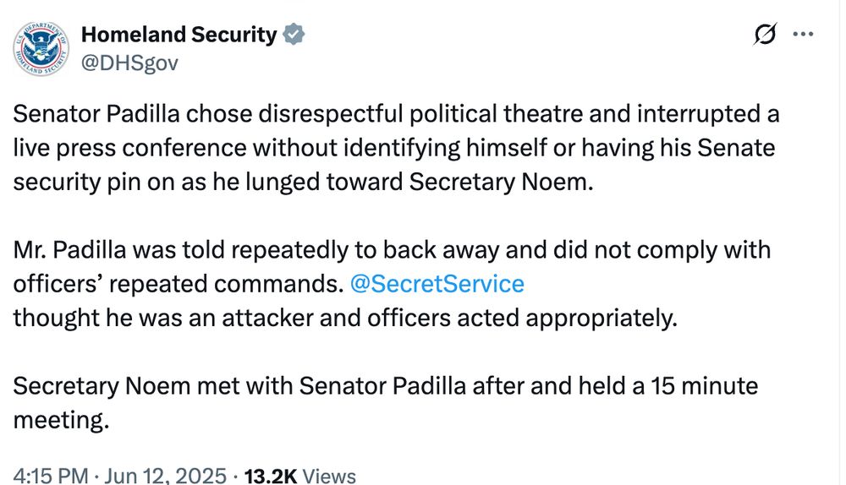Image resolution: width=846 pixels, height=485 pixels.
Task: Visit the Homeland Security display name
Action: [x=179, y=35]
